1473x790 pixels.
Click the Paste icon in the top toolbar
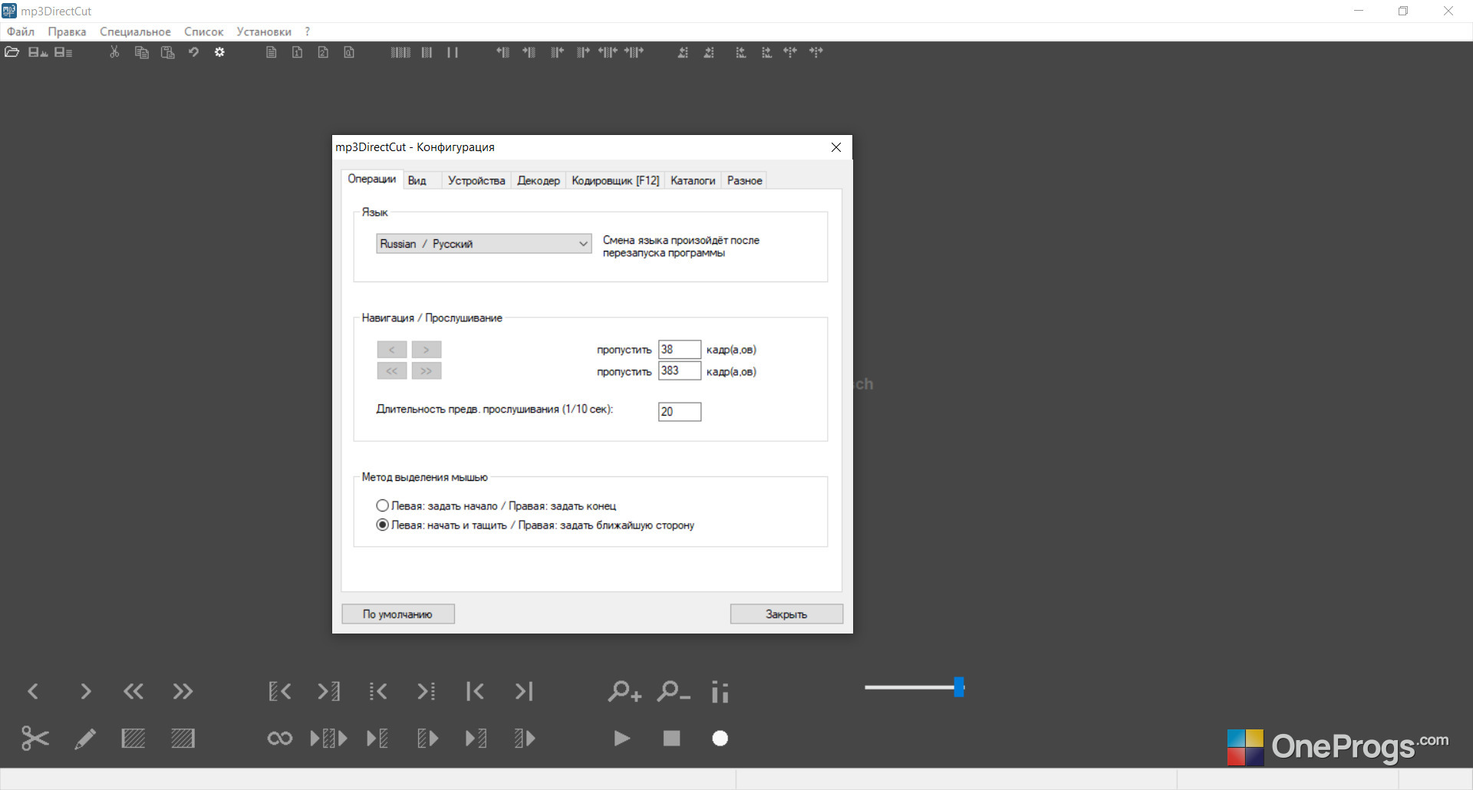[167, 52]
